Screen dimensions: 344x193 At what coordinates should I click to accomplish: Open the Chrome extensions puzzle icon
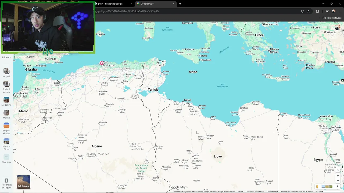(317, 11)
